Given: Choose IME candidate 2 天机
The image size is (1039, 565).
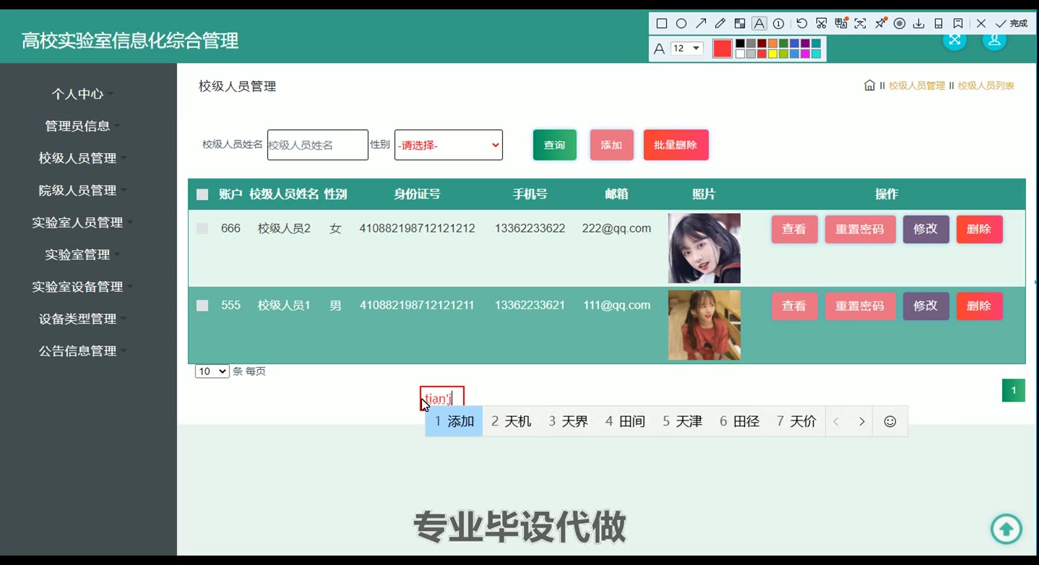Looking at the screenshot, I should (511, 421).
